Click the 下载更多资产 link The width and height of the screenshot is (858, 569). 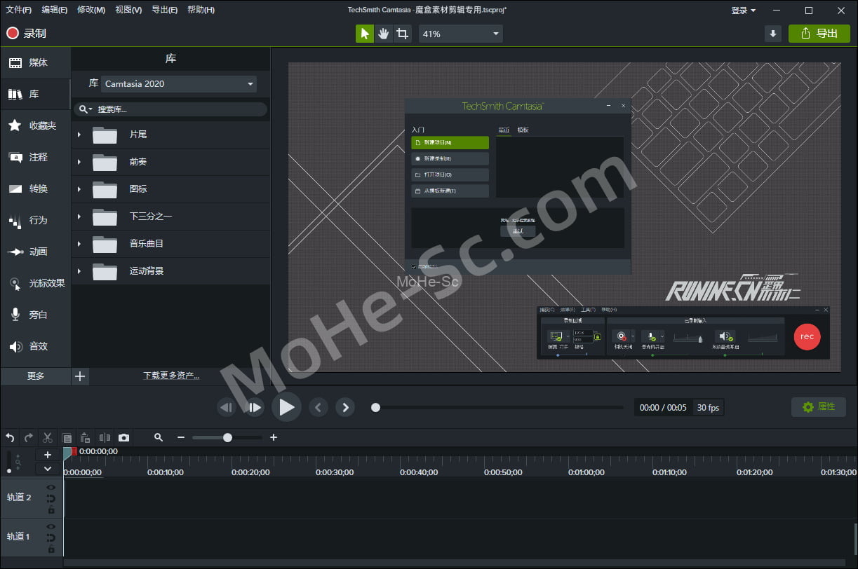(x=171, y=376)
